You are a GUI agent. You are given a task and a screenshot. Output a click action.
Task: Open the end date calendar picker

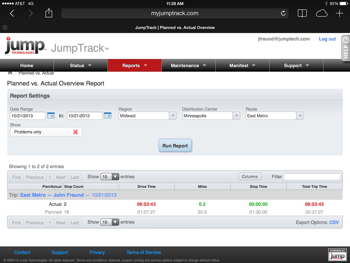(108, 115)
